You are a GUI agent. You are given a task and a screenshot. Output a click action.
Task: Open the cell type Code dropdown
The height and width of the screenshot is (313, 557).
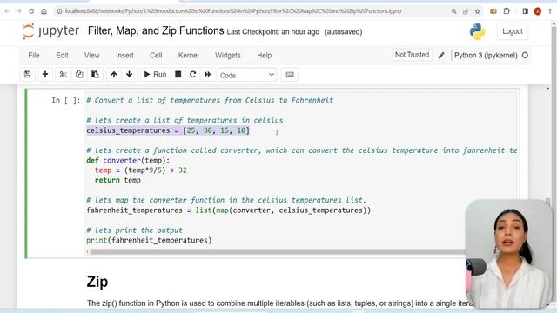tap(247, 75)
